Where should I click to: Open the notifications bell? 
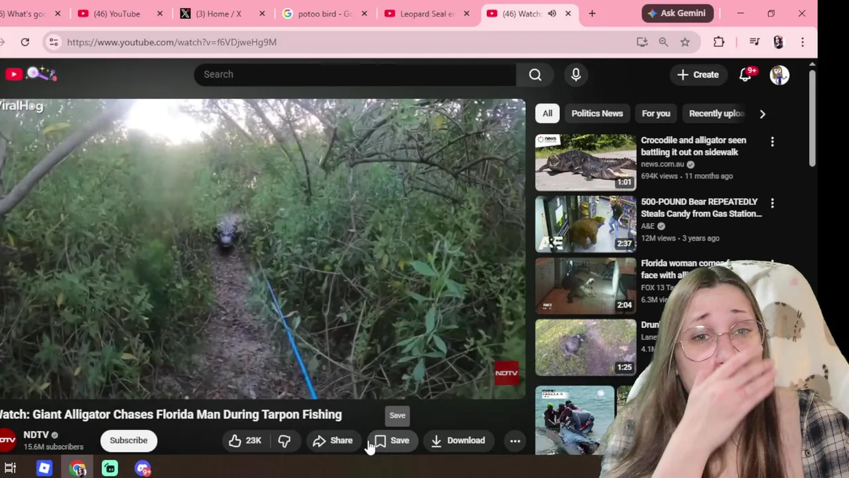(746, 74)
